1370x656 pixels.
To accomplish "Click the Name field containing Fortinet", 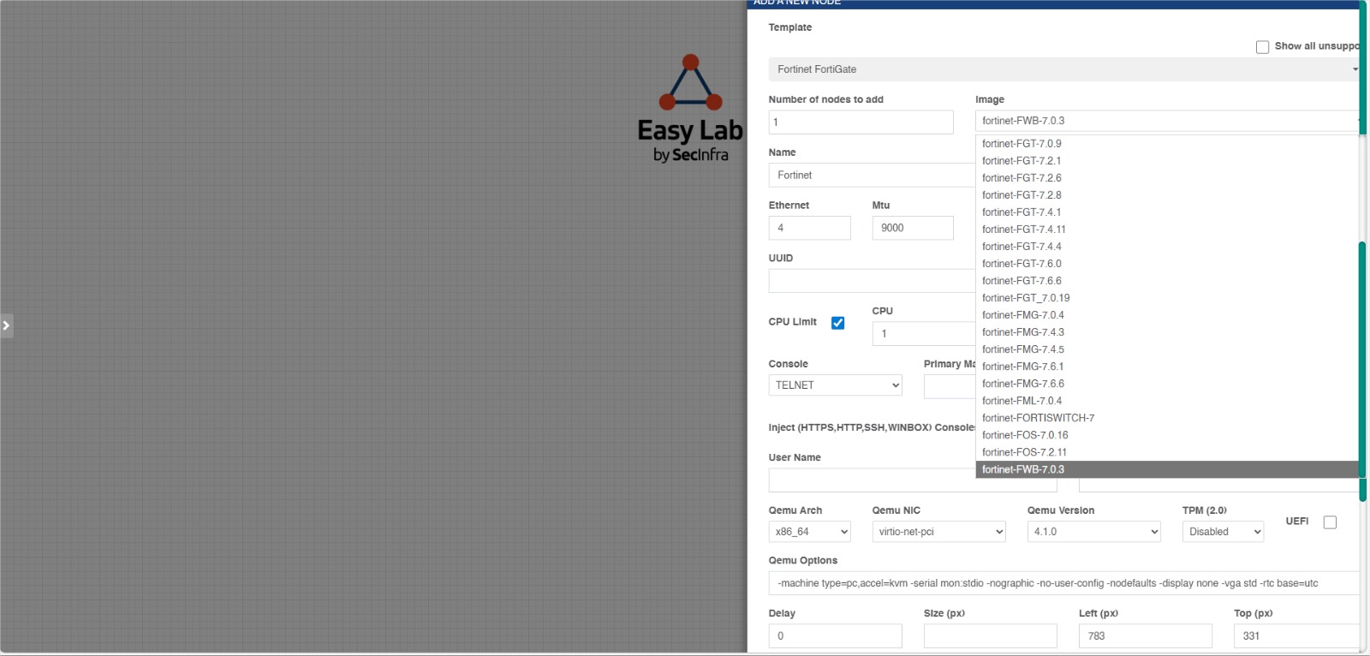I will [872, 176].
